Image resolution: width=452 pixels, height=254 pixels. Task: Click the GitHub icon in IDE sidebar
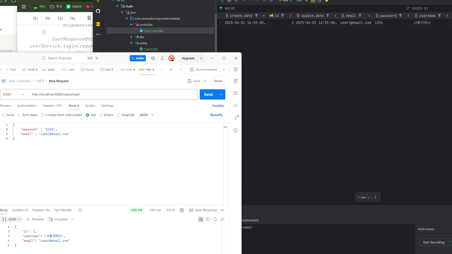click(98, 11)
